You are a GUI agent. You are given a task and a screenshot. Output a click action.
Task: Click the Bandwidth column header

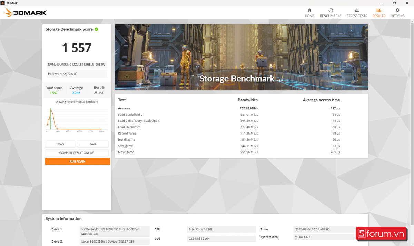click(x=248, y=100)
